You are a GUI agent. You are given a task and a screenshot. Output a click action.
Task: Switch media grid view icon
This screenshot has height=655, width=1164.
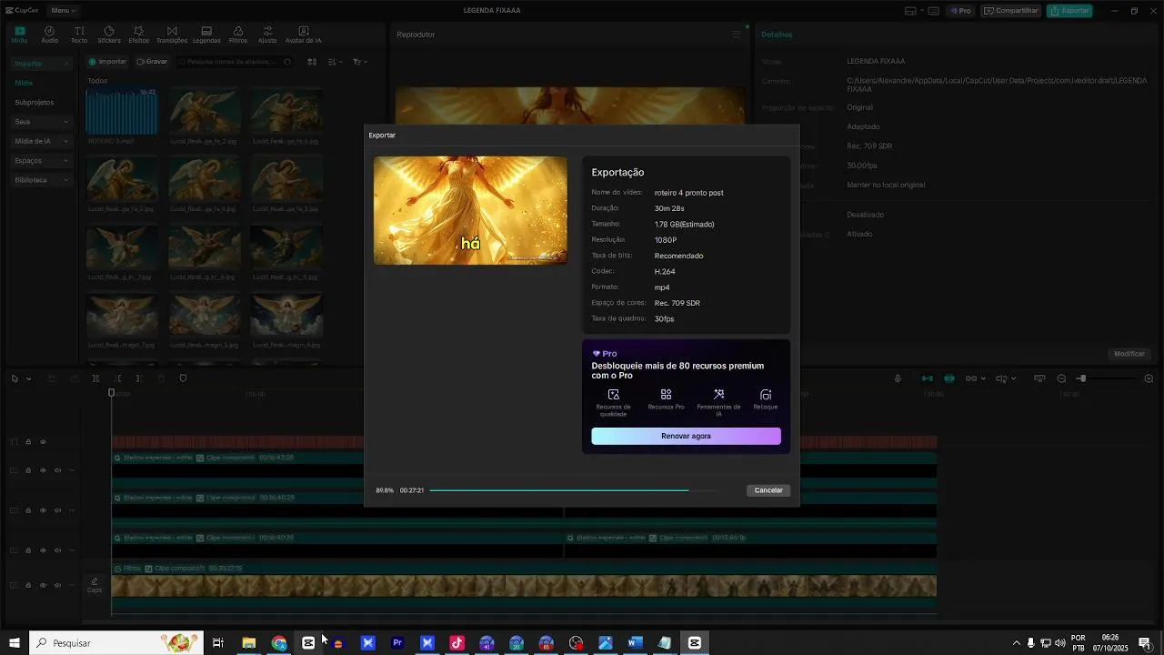click(x=312, y=62)
